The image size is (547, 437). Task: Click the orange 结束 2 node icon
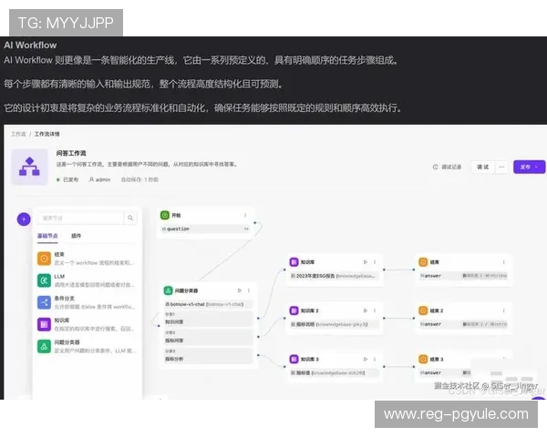(423, 310)
